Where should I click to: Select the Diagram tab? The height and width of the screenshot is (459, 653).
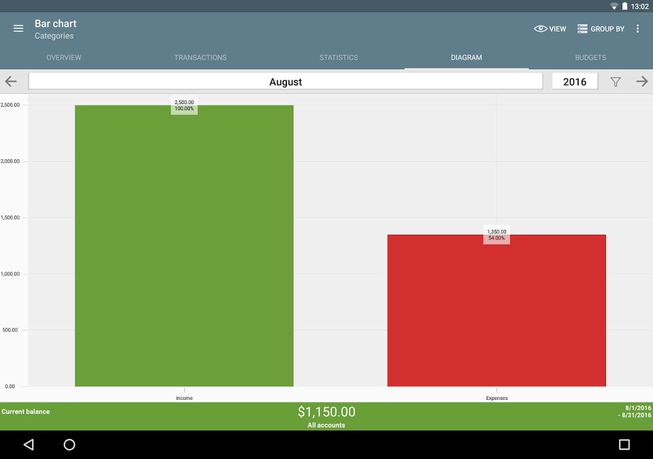466,58
